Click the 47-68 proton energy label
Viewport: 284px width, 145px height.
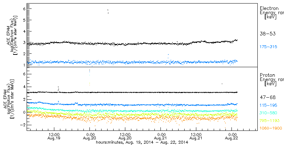click(268, 98)
